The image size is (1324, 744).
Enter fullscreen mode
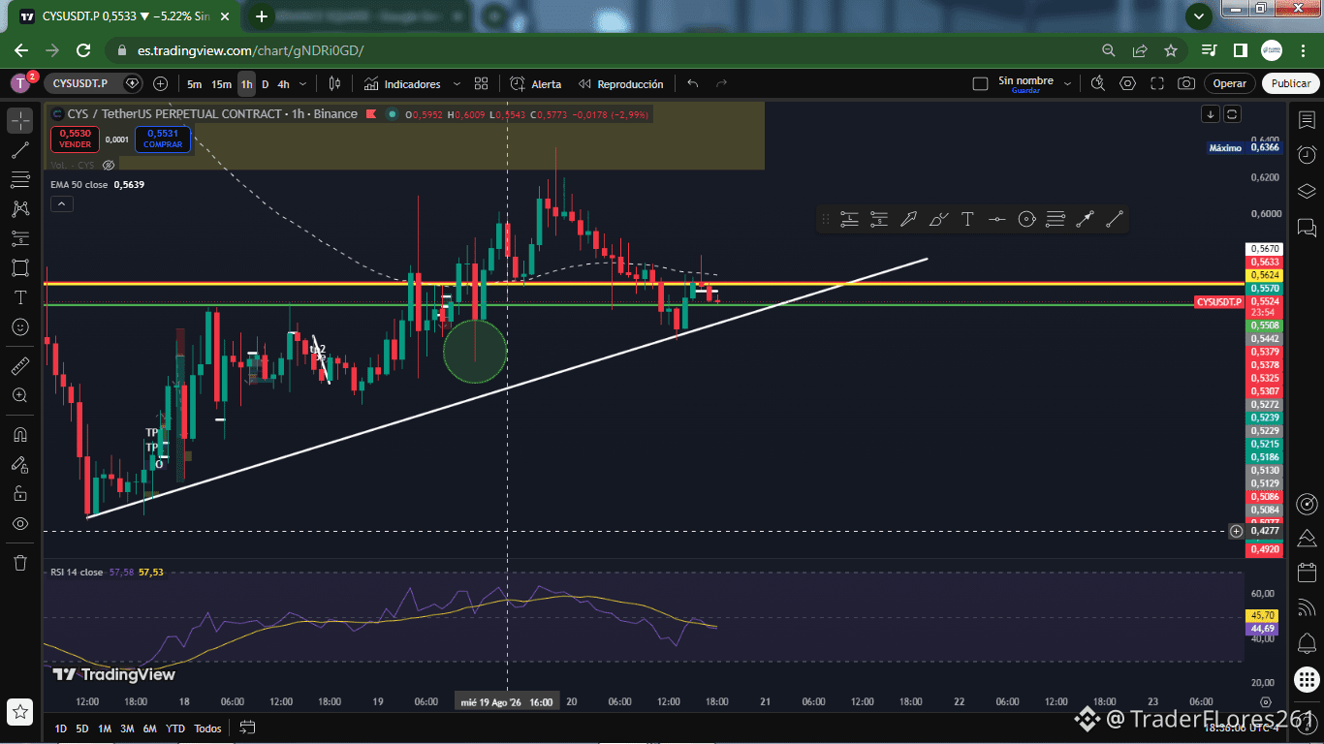coord(1156,84)
